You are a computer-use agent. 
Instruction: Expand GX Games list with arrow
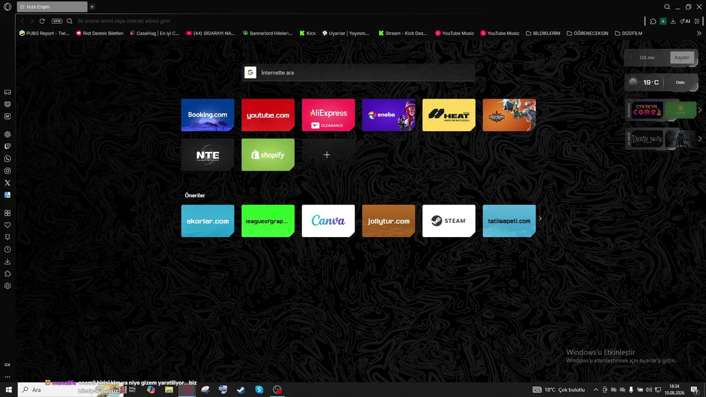coord(700,110)
